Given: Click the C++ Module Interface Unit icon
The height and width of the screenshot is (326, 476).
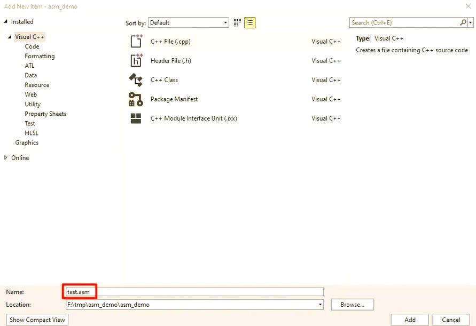Looking at the screenshot, I should [136, 118].
